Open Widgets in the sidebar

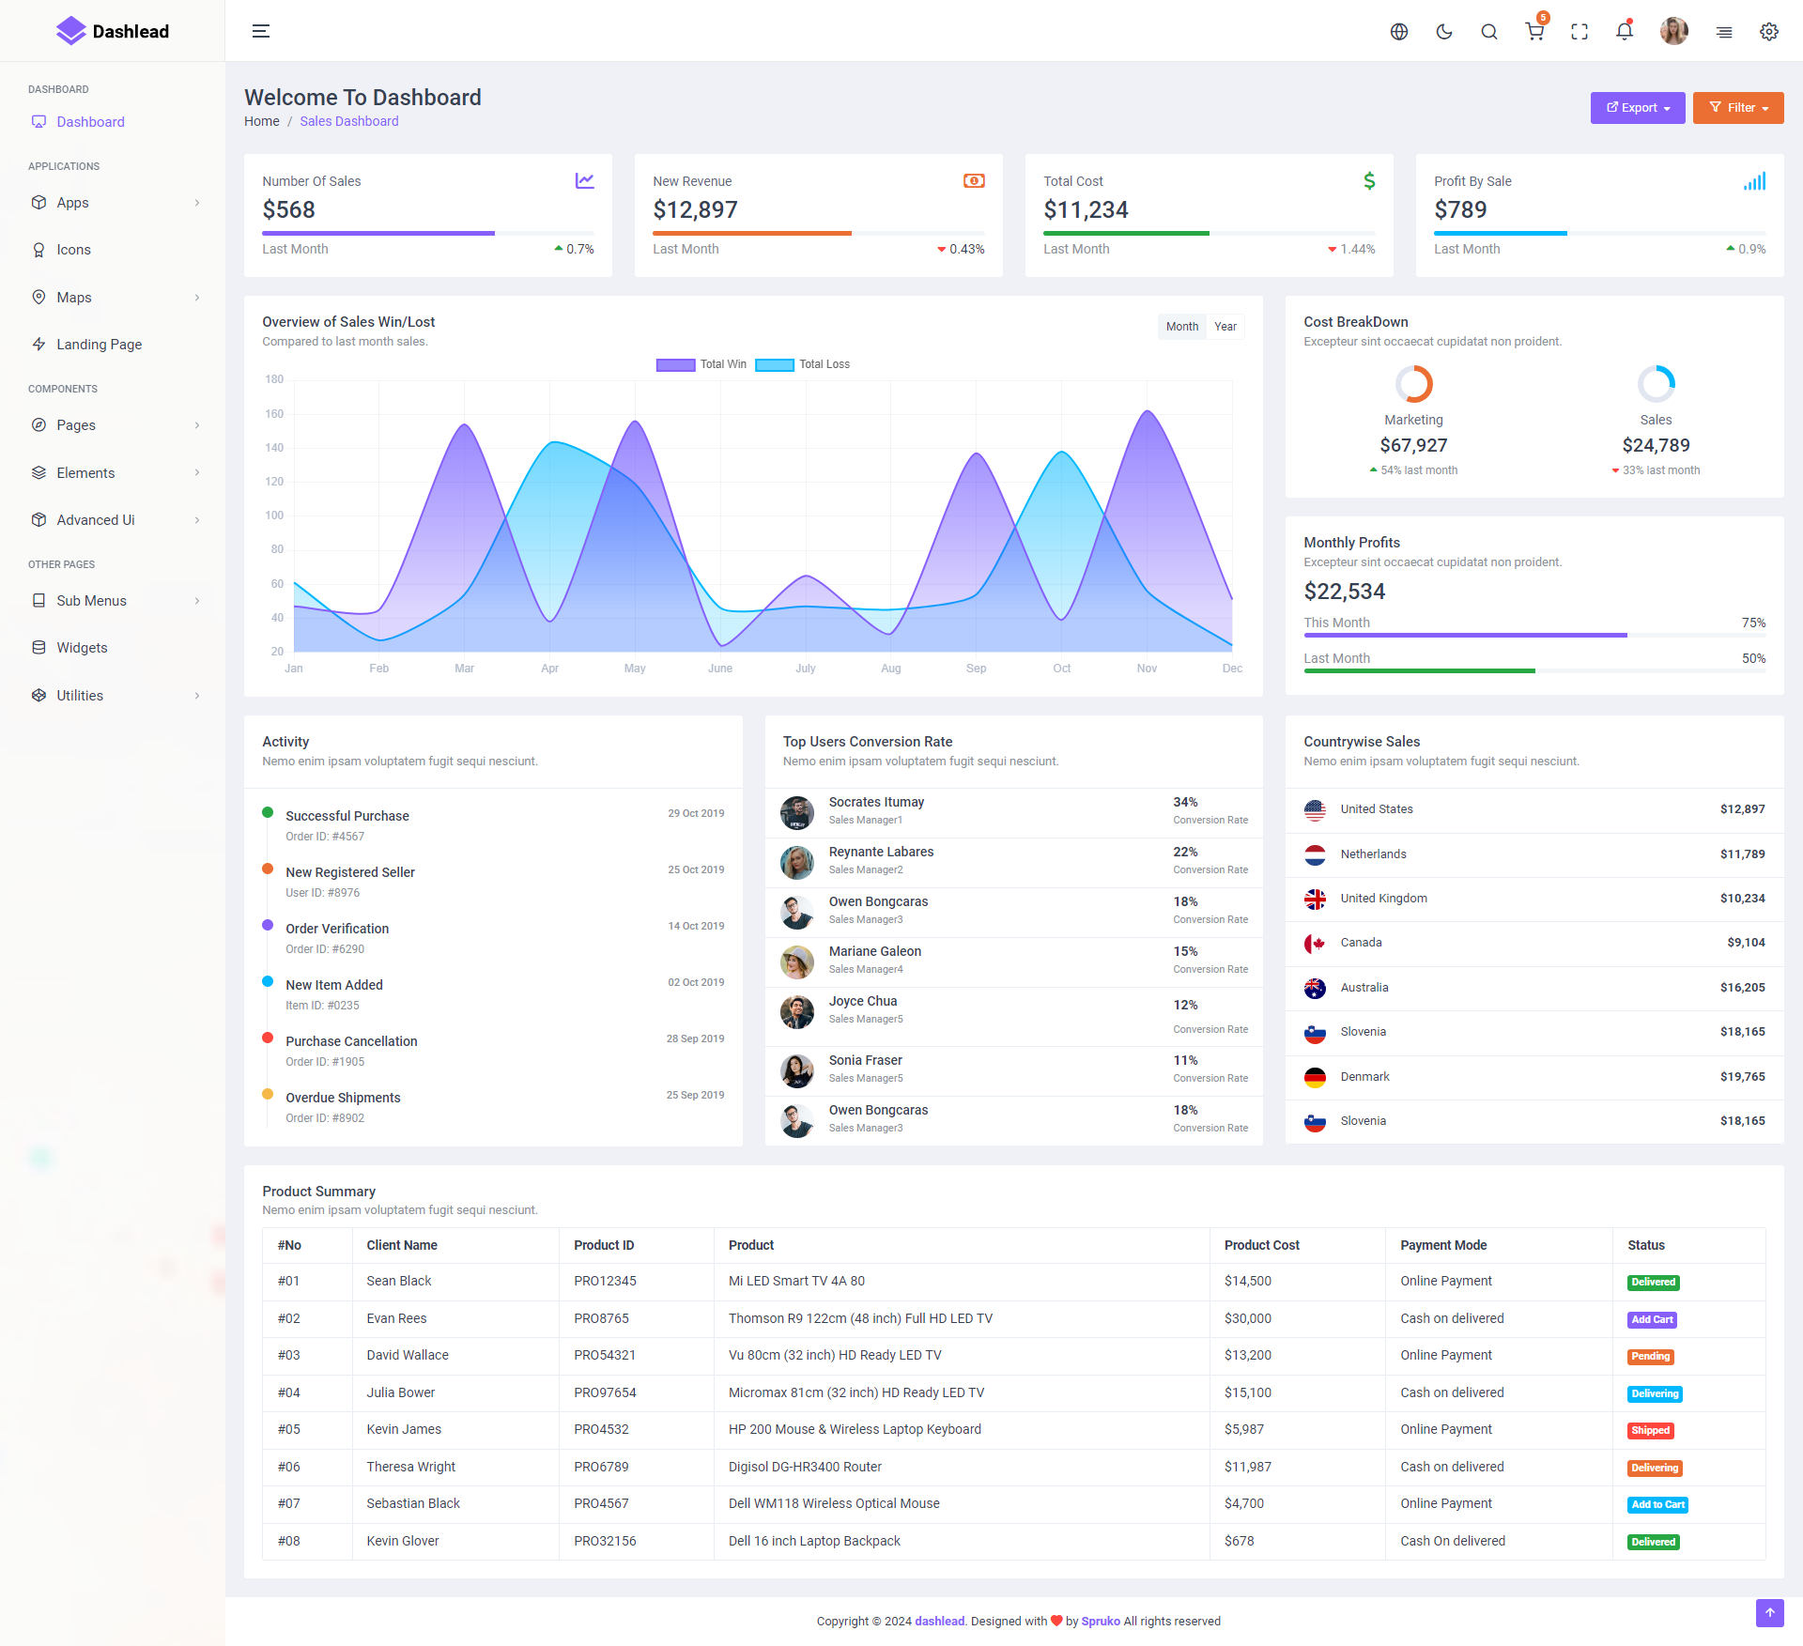tap(82, 648)
